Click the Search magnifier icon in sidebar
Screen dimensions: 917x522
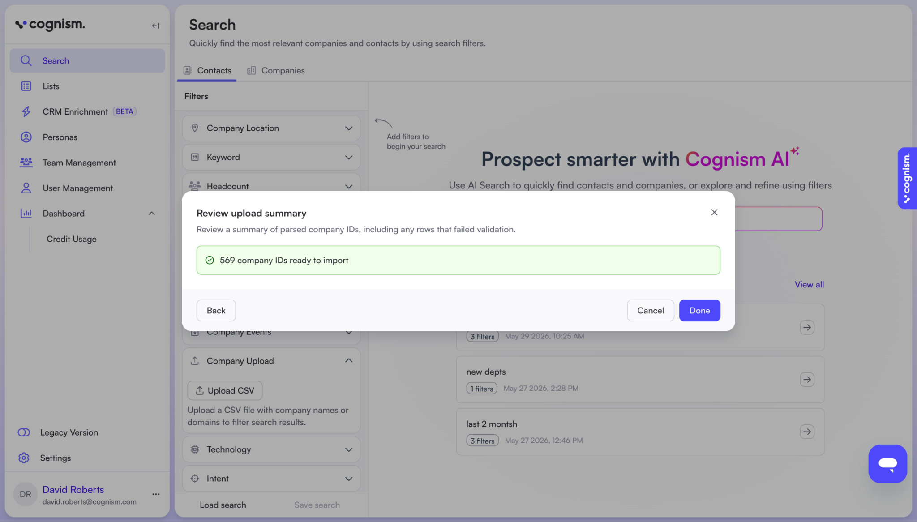click(26, 60)
